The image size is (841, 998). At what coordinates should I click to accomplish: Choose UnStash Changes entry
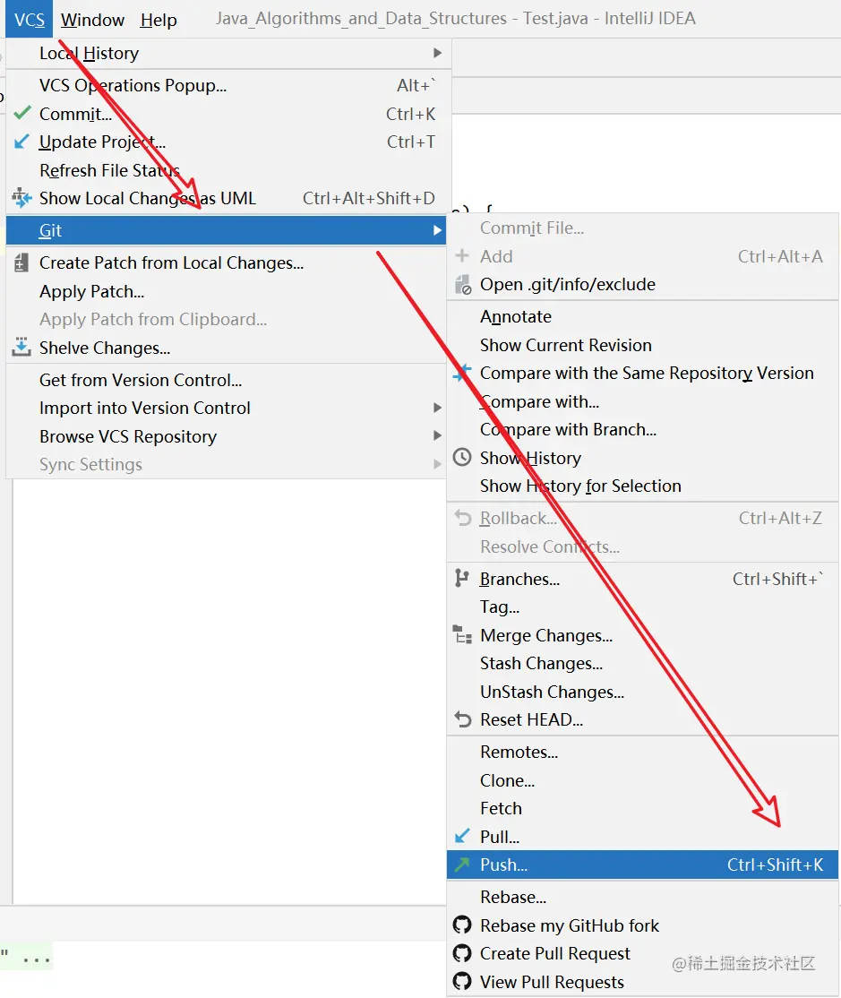[x=642, y=692]
